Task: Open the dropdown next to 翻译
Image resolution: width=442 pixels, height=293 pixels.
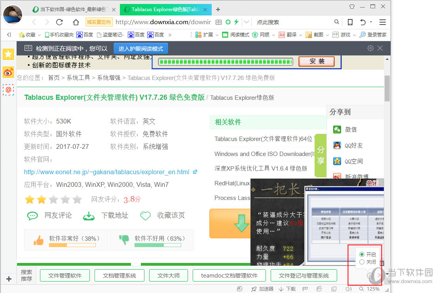Action: pyautogui.click(x=300, y=34)
